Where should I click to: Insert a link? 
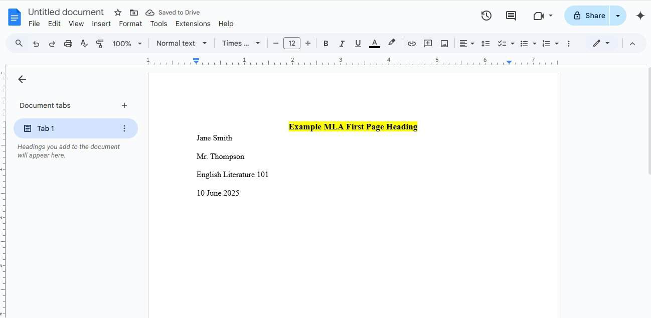[411, 43]
